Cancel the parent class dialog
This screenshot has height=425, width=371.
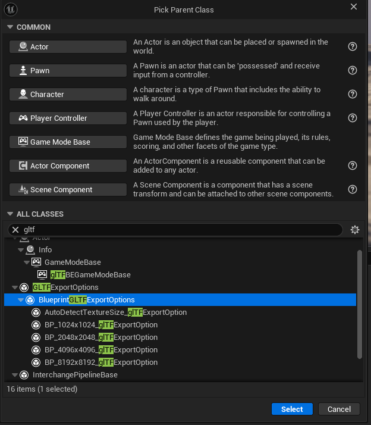coord(339,409)
